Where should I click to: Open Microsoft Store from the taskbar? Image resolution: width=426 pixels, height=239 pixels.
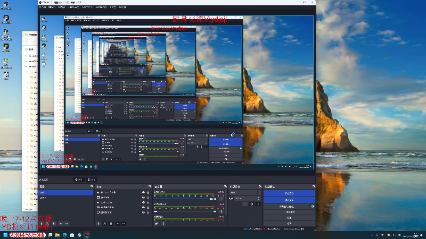coord(72,235)
